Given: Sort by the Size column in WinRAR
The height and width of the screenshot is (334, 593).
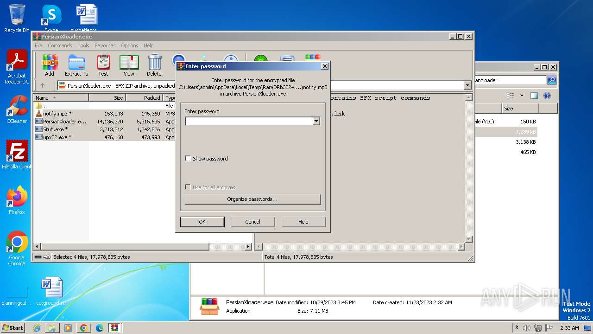Looking at the screenshot, I should 107,98.
